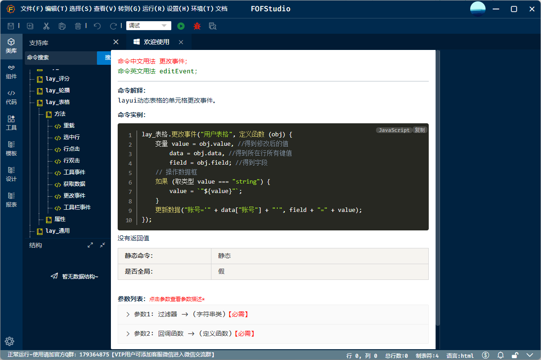This screenshot has width=541, height=360.
Task: Click the find-in-files search icon
Action: pos(213,26)
